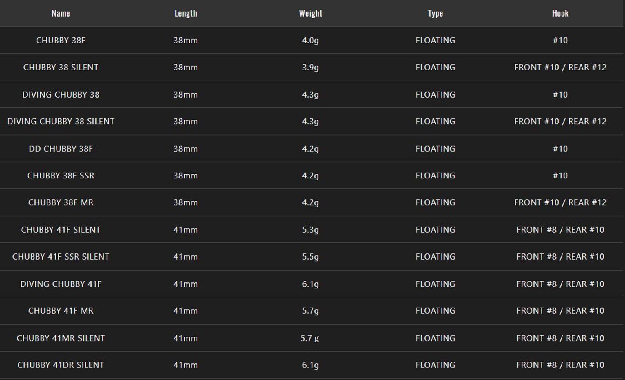Image resolution: width=625 pixels, height=380 pixels.
Task: Click the Length column header
Action: pyautogui.click(x=186, y=13)
